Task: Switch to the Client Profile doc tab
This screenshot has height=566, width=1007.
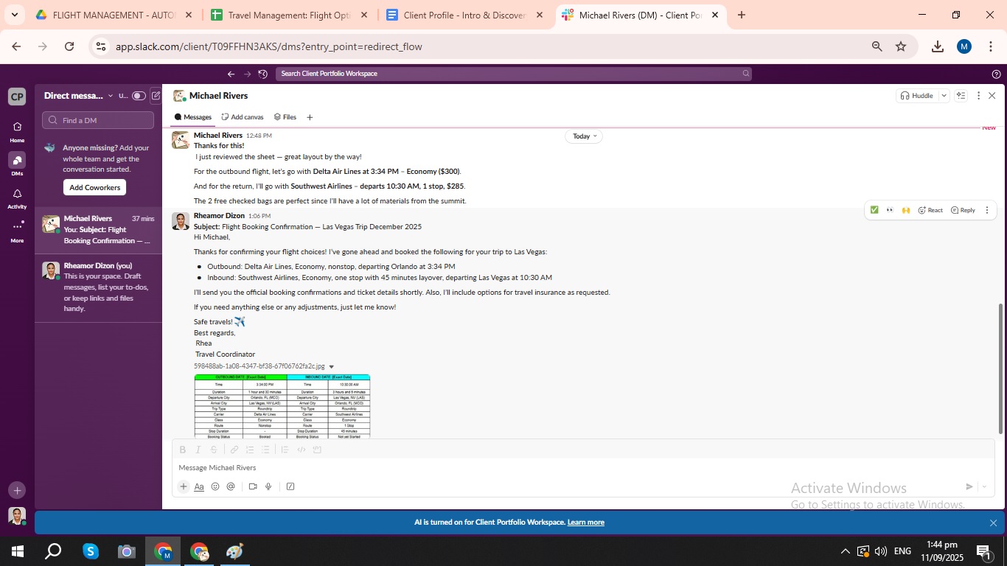Action: (x=464, y=15)
